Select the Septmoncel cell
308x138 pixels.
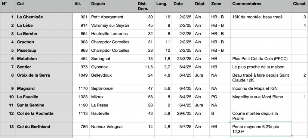click(x=112, y=88)
